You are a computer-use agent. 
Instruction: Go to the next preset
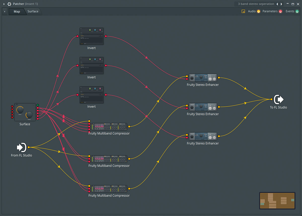tap(281, 4)
